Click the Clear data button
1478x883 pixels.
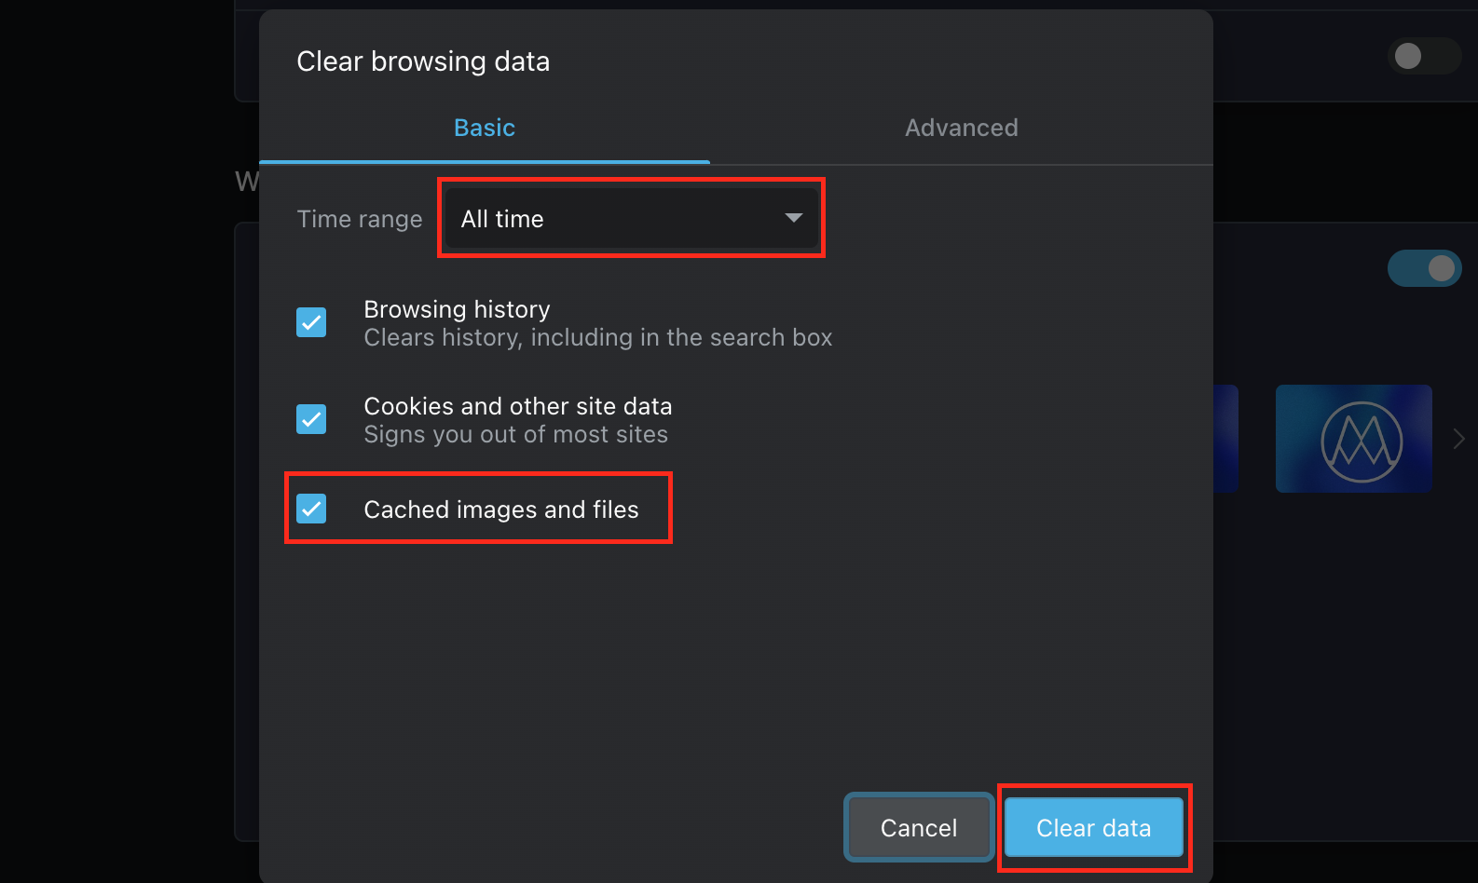(1094, 827)
